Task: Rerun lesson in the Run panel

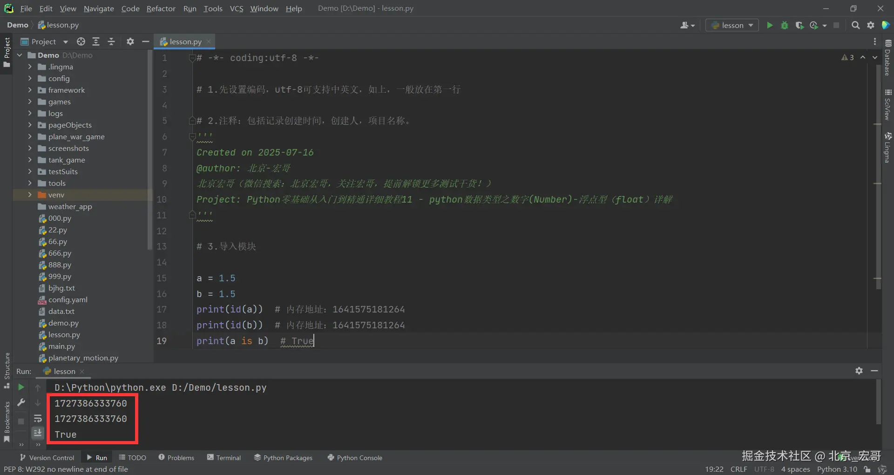Action: pyautogui.click(x=21, y=387)
